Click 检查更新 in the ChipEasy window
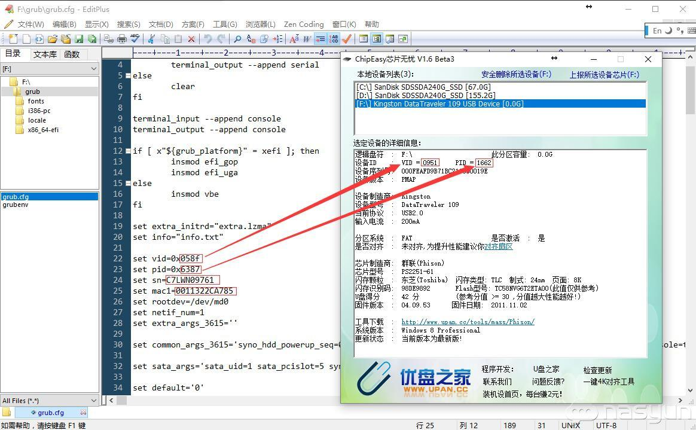The image size is (696, 430). (597, 370)
